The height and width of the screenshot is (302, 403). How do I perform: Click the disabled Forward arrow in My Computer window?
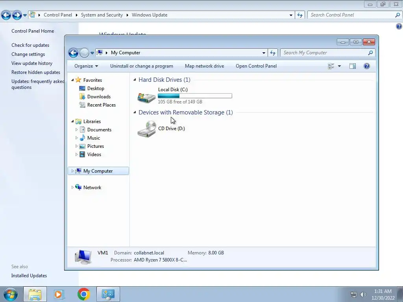tap(84, 53)
